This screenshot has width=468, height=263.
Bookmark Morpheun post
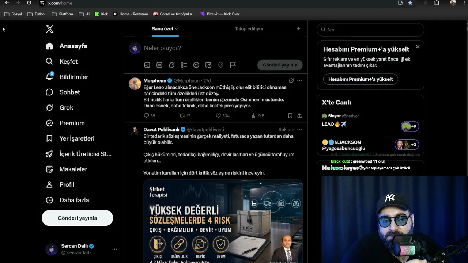[290, 115]
